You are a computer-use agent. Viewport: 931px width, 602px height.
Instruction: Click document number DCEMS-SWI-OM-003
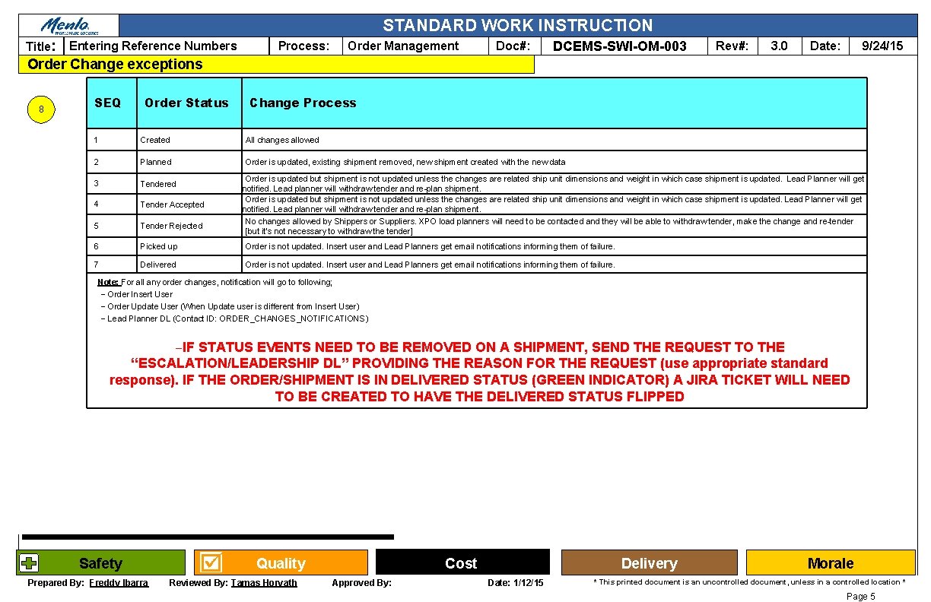pyautogui.click(x=619, y=46)
